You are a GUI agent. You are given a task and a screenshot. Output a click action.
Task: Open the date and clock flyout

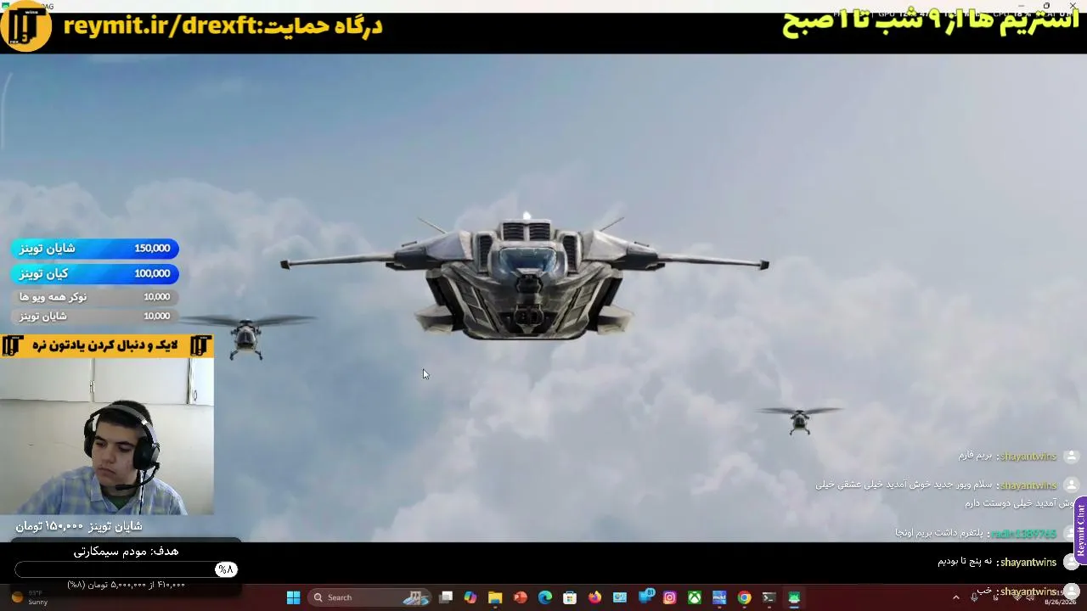click(x=1060, y=597)
